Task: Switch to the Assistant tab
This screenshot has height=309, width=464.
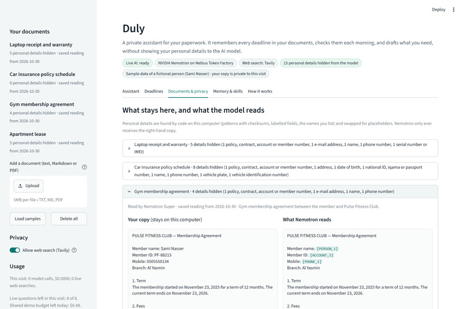Action: click(x=131, y=91)
